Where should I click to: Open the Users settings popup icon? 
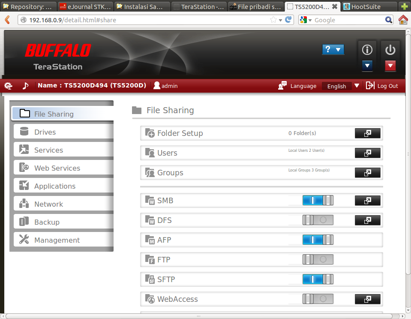click(367, 153)
